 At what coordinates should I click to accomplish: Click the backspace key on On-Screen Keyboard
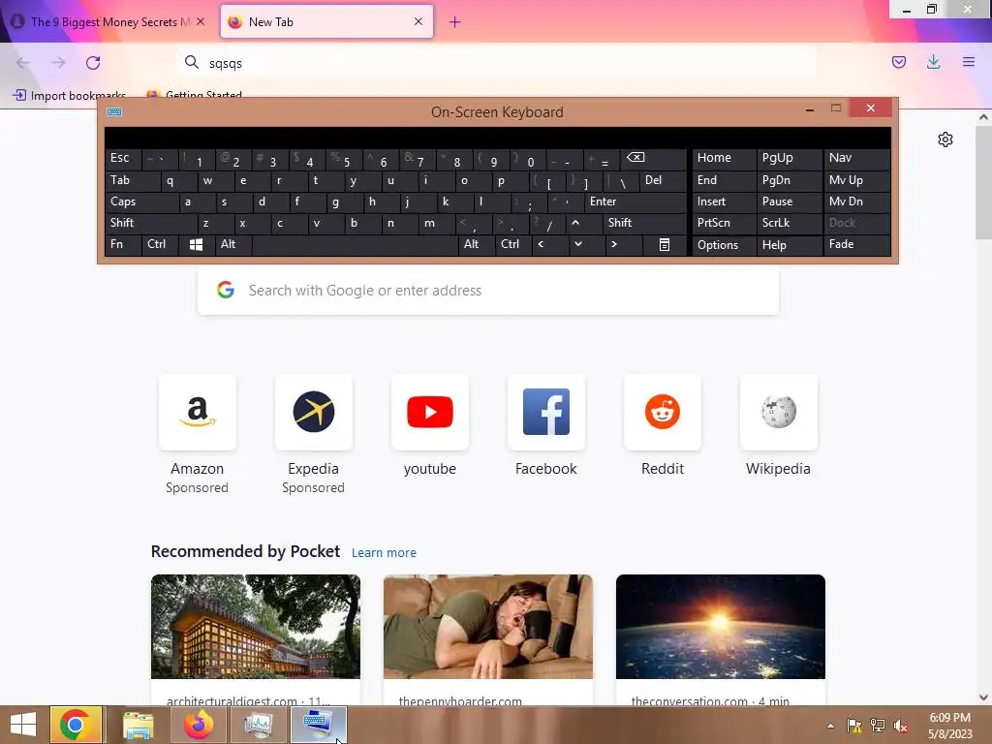pos(654,158)
